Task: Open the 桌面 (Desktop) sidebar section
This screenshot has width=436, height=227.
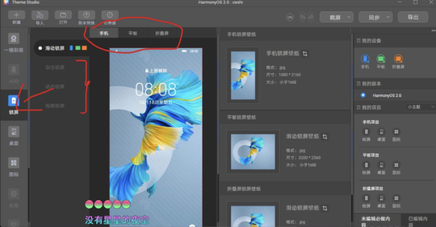Action: coord(14,134)
